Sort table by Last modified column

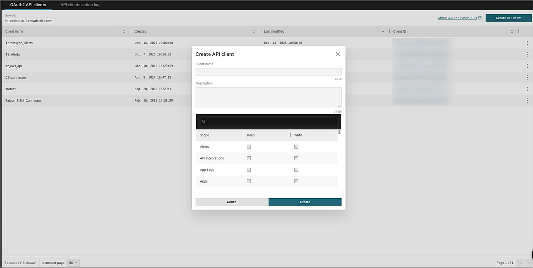tap(383, 31)
